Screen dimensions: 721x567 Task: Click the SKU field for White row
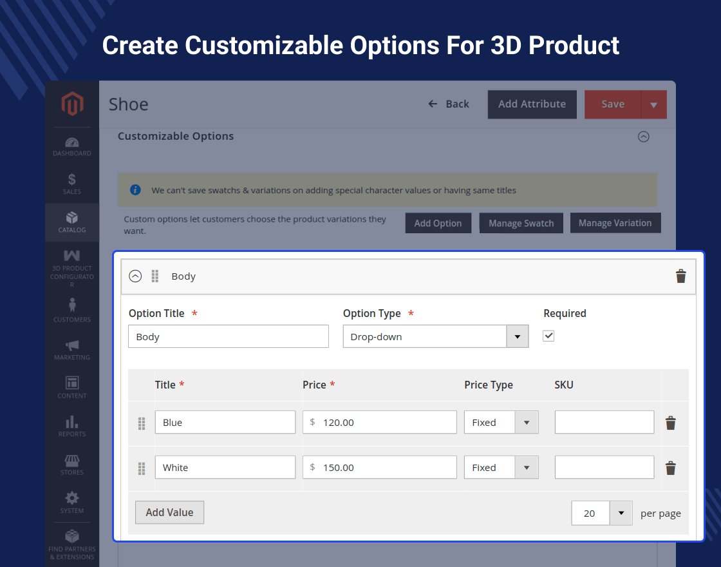pos(604,468)
